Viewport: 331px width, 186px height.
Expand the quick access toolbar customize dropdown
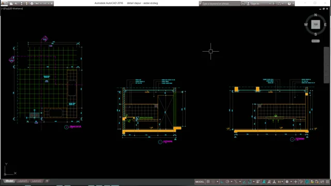click(52, 4)
